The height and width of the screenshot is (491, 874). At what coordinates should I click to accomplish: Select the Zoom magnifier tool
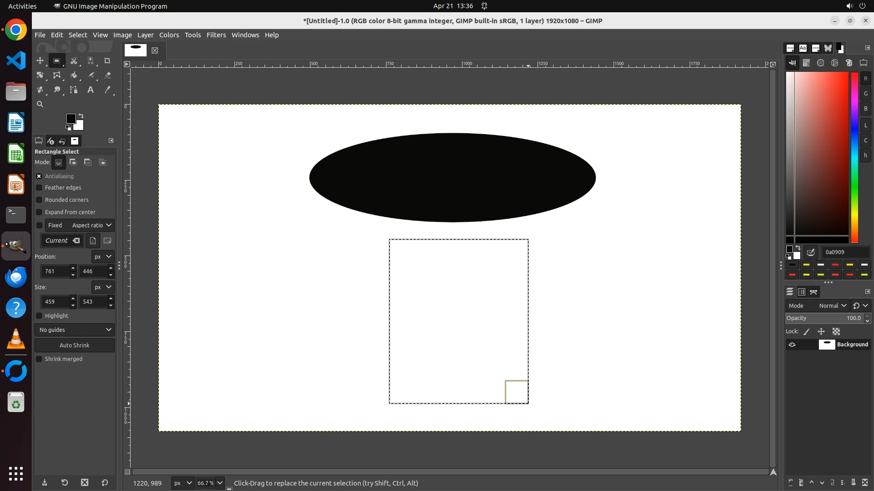point(40,104)
